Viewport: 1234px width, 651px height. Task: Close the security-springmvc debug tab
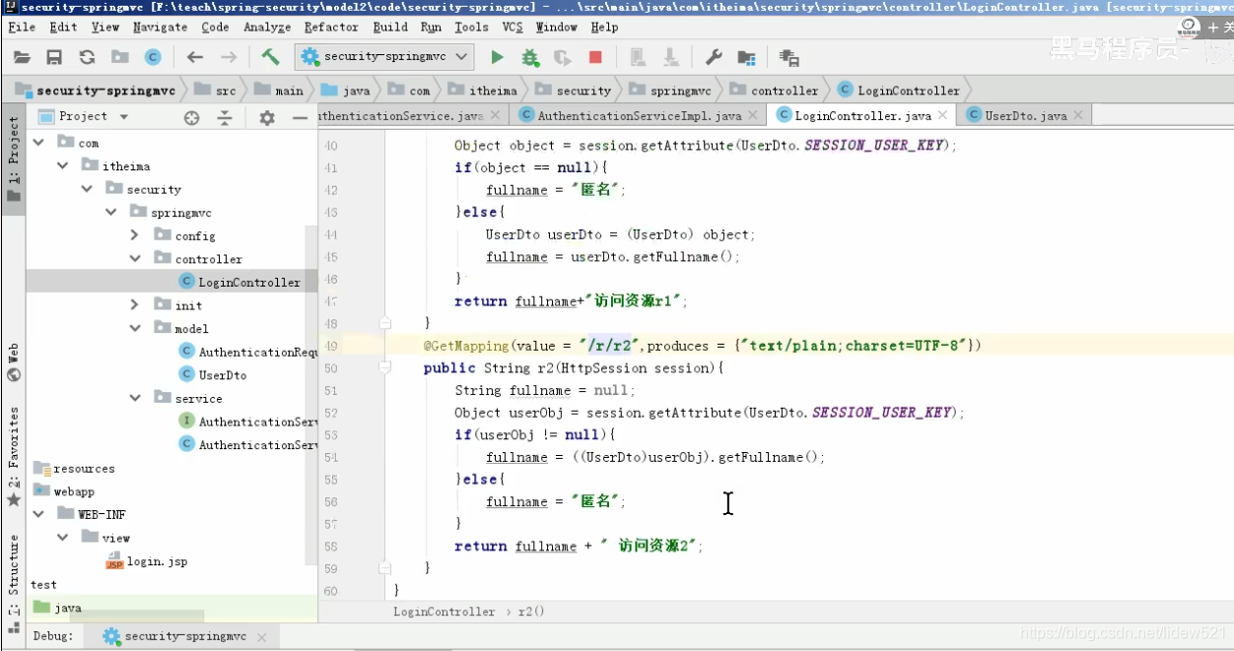(262, 637)
